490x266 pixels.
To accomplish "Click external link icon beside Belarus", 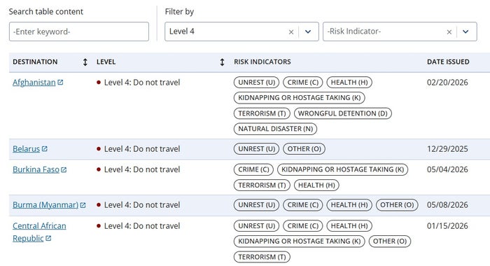I will click(44, 149).
